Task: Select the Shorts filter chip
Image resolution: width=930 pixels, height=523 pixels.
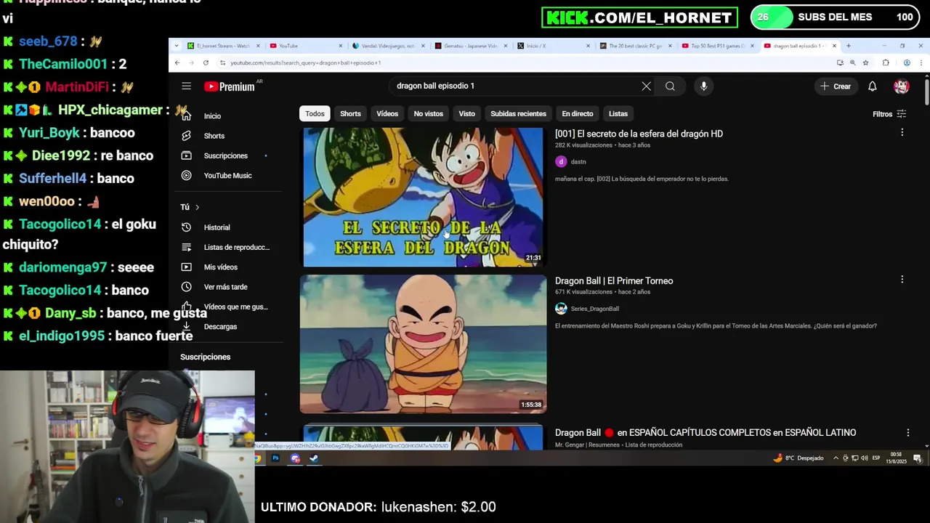Action: click(350, 114)
